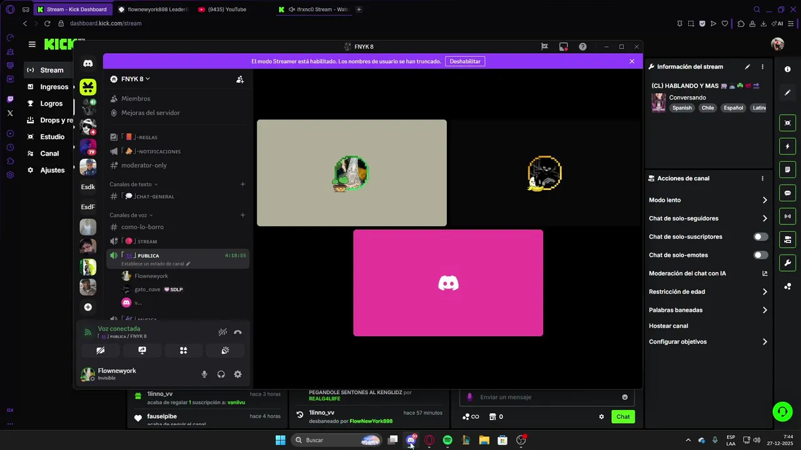This screenshot has width=801, height=450.
Task: Click invite people icon beside FNYK 8
Action: click(x=240, y=79)
